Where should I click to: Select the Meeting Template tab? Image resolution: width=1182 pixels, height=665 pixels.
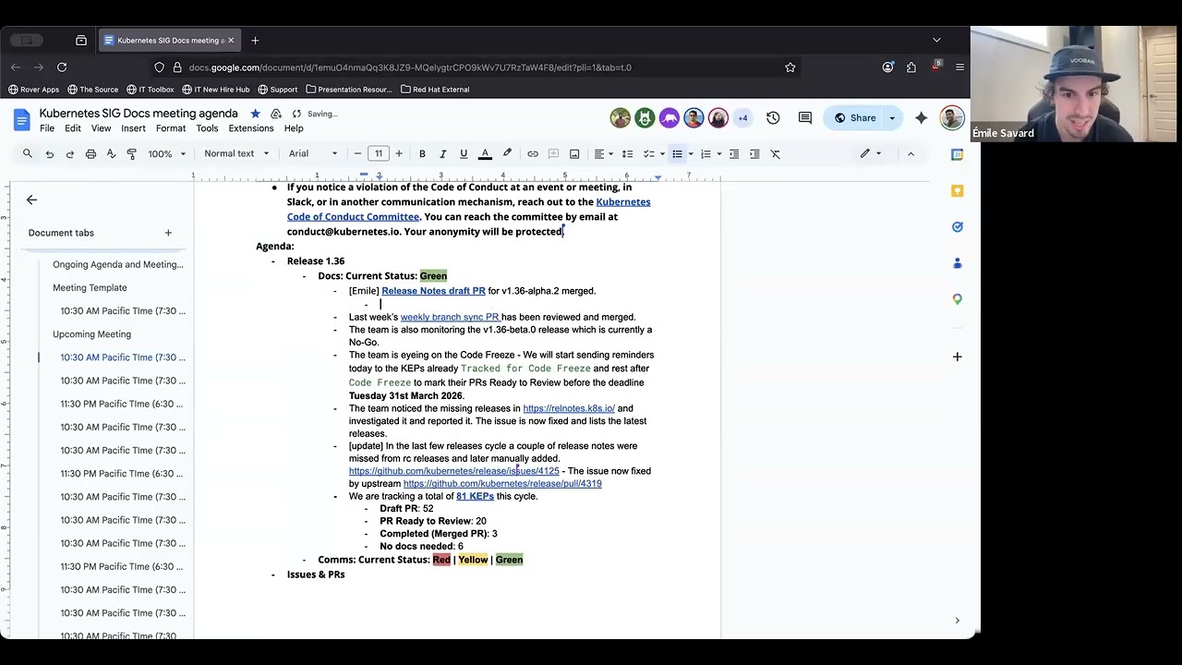[90, 287]
